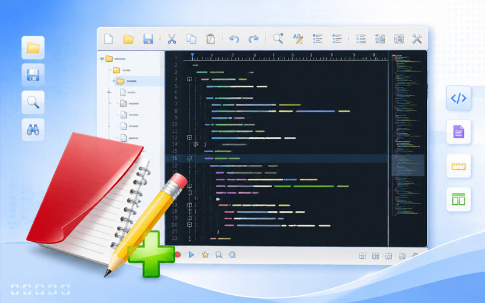Click line number 9 in the gutter
The width and height of the screenshot is (485, 303).
tap(176, 118)
